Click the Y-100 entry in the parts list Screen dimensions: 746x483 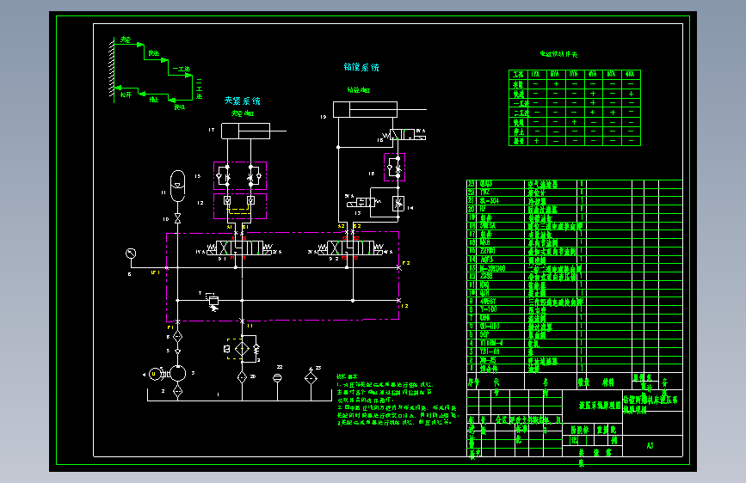click(489, 309)
